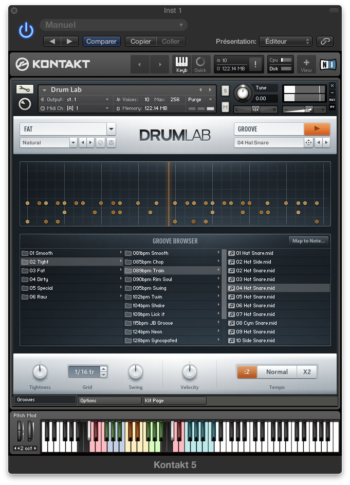Click next groove arrow near 04 Hat Snare
Viewport: 350px width, 485px height.
tap(326, 143)
